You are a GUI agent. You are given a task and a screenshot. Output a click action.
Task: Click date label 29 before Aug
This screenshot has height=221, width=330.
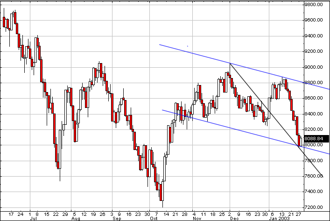click(x=65, y=214)
